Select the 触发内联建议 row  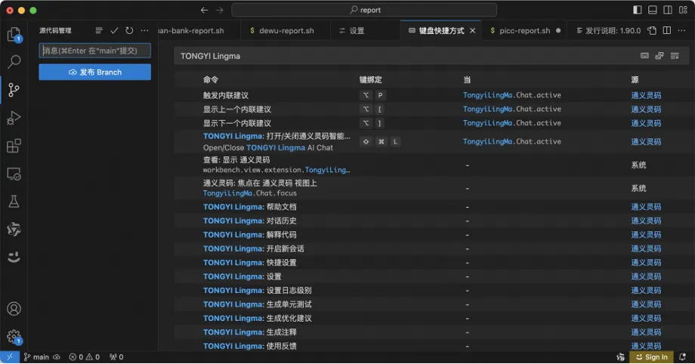(x=431, y=95)
